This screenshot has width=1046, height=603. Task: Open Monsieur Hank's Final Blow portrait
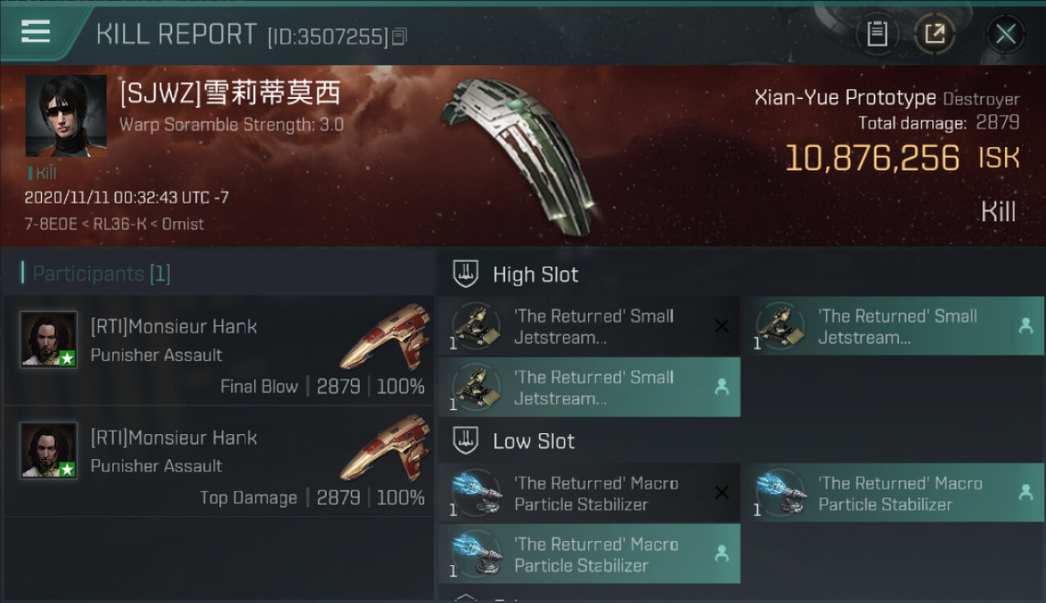[48, 339]
